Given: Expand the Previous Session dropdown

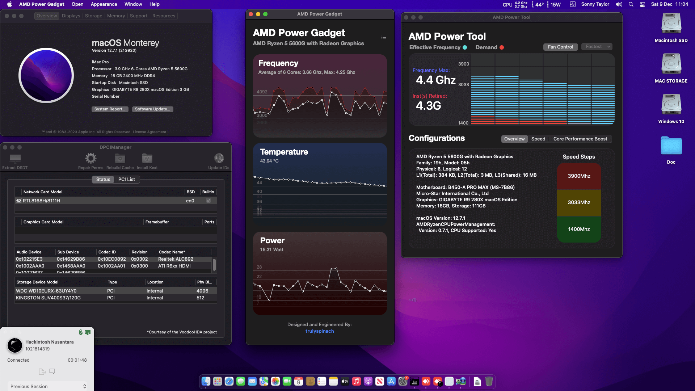Looking at the screenshot, I should (x=47, y=386).
